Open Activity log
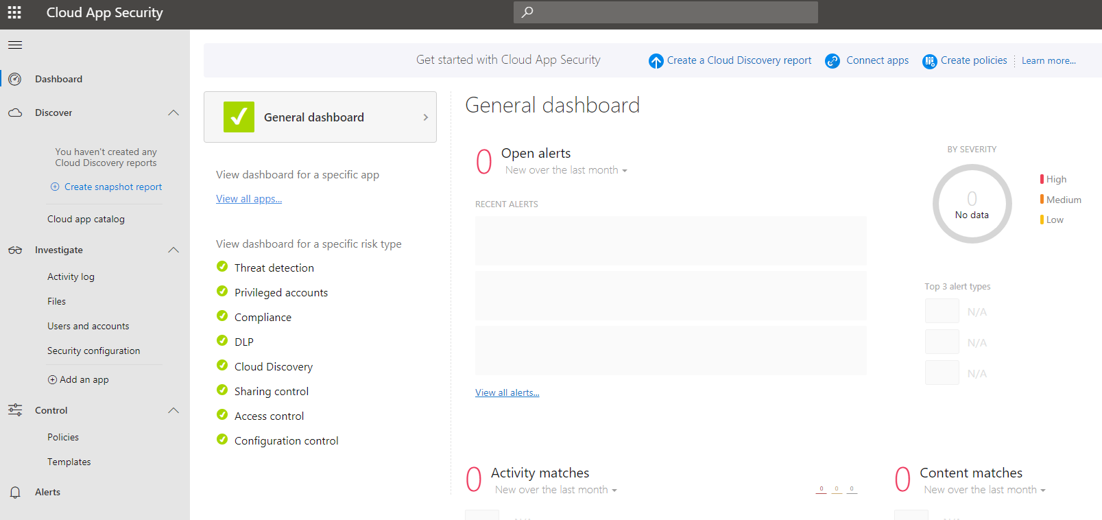 point(71,277)
